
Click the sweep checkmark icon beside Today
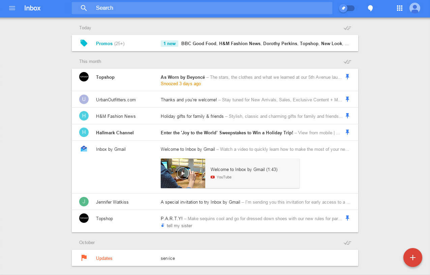click(x=347, y=28)
